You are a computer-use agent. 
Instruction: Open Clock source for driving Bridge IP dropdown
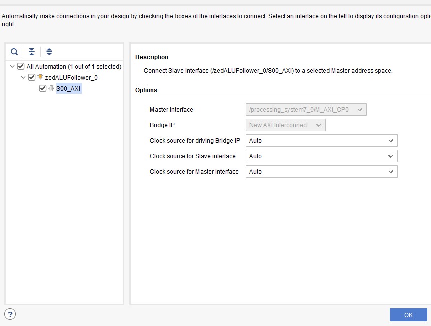pos(321,141)
